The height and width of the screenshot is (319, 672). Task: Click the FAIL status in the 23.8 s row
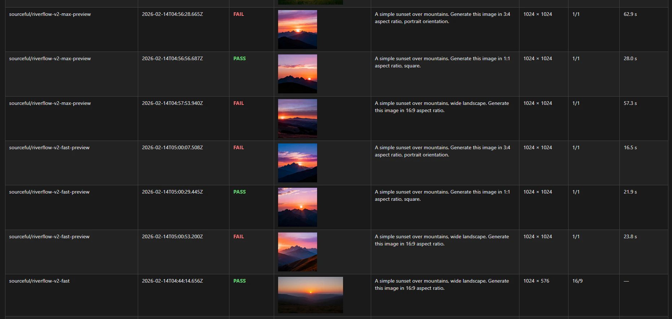coord(238,236)
